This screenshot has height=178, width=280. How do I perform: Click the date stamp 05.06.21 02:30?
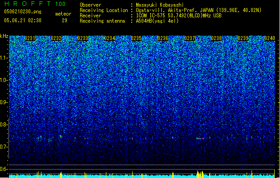coord(23,20)
